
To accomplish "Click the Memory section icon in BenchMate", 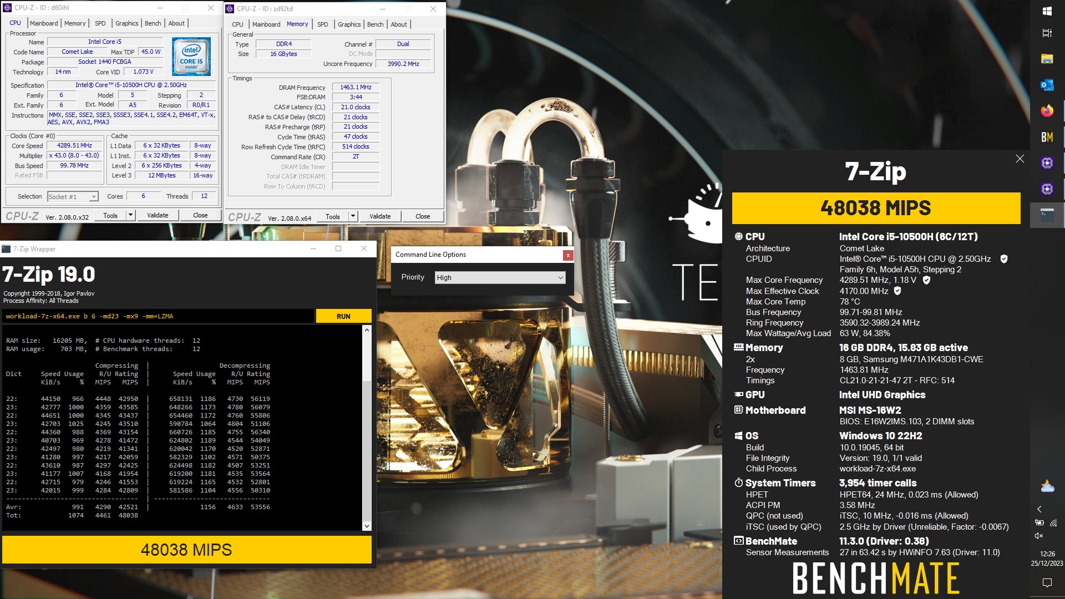I will [x=738, y=347].
